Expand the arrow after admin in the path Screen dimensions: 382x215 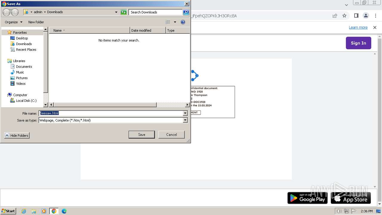(45, 12)
